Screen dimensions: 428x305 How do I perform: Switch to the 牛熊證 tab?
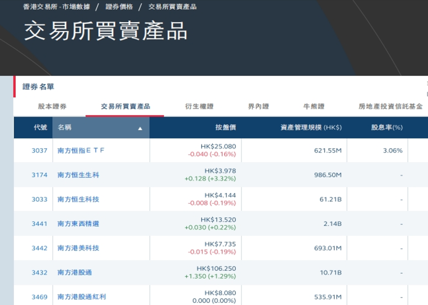[314, 106]
